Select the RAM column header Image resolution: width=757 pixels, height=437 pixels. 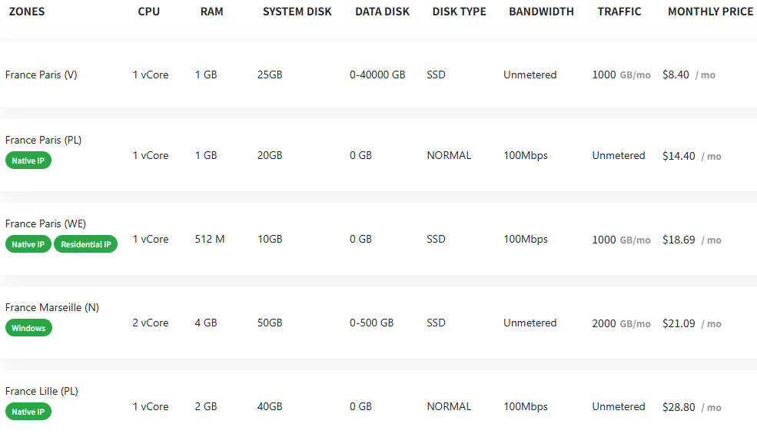pyautogui.click(x=211, y=12)
